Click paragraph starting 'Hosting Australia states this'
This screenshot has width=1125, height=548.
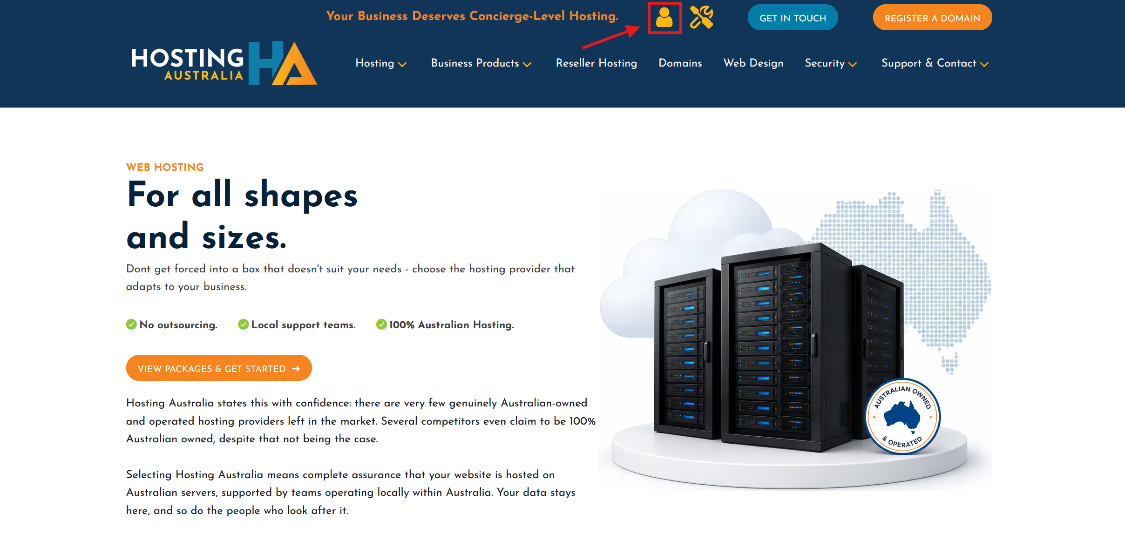pos(361,421)
